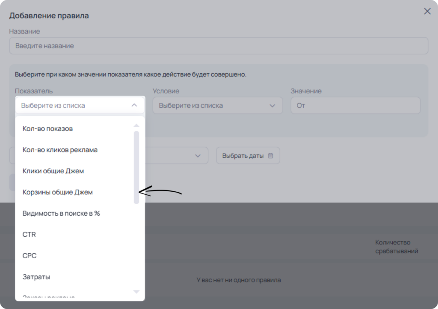The image size is (438, 309).
Task: Click the calendar icon in Выбрать даты
Action: (270, 156)
